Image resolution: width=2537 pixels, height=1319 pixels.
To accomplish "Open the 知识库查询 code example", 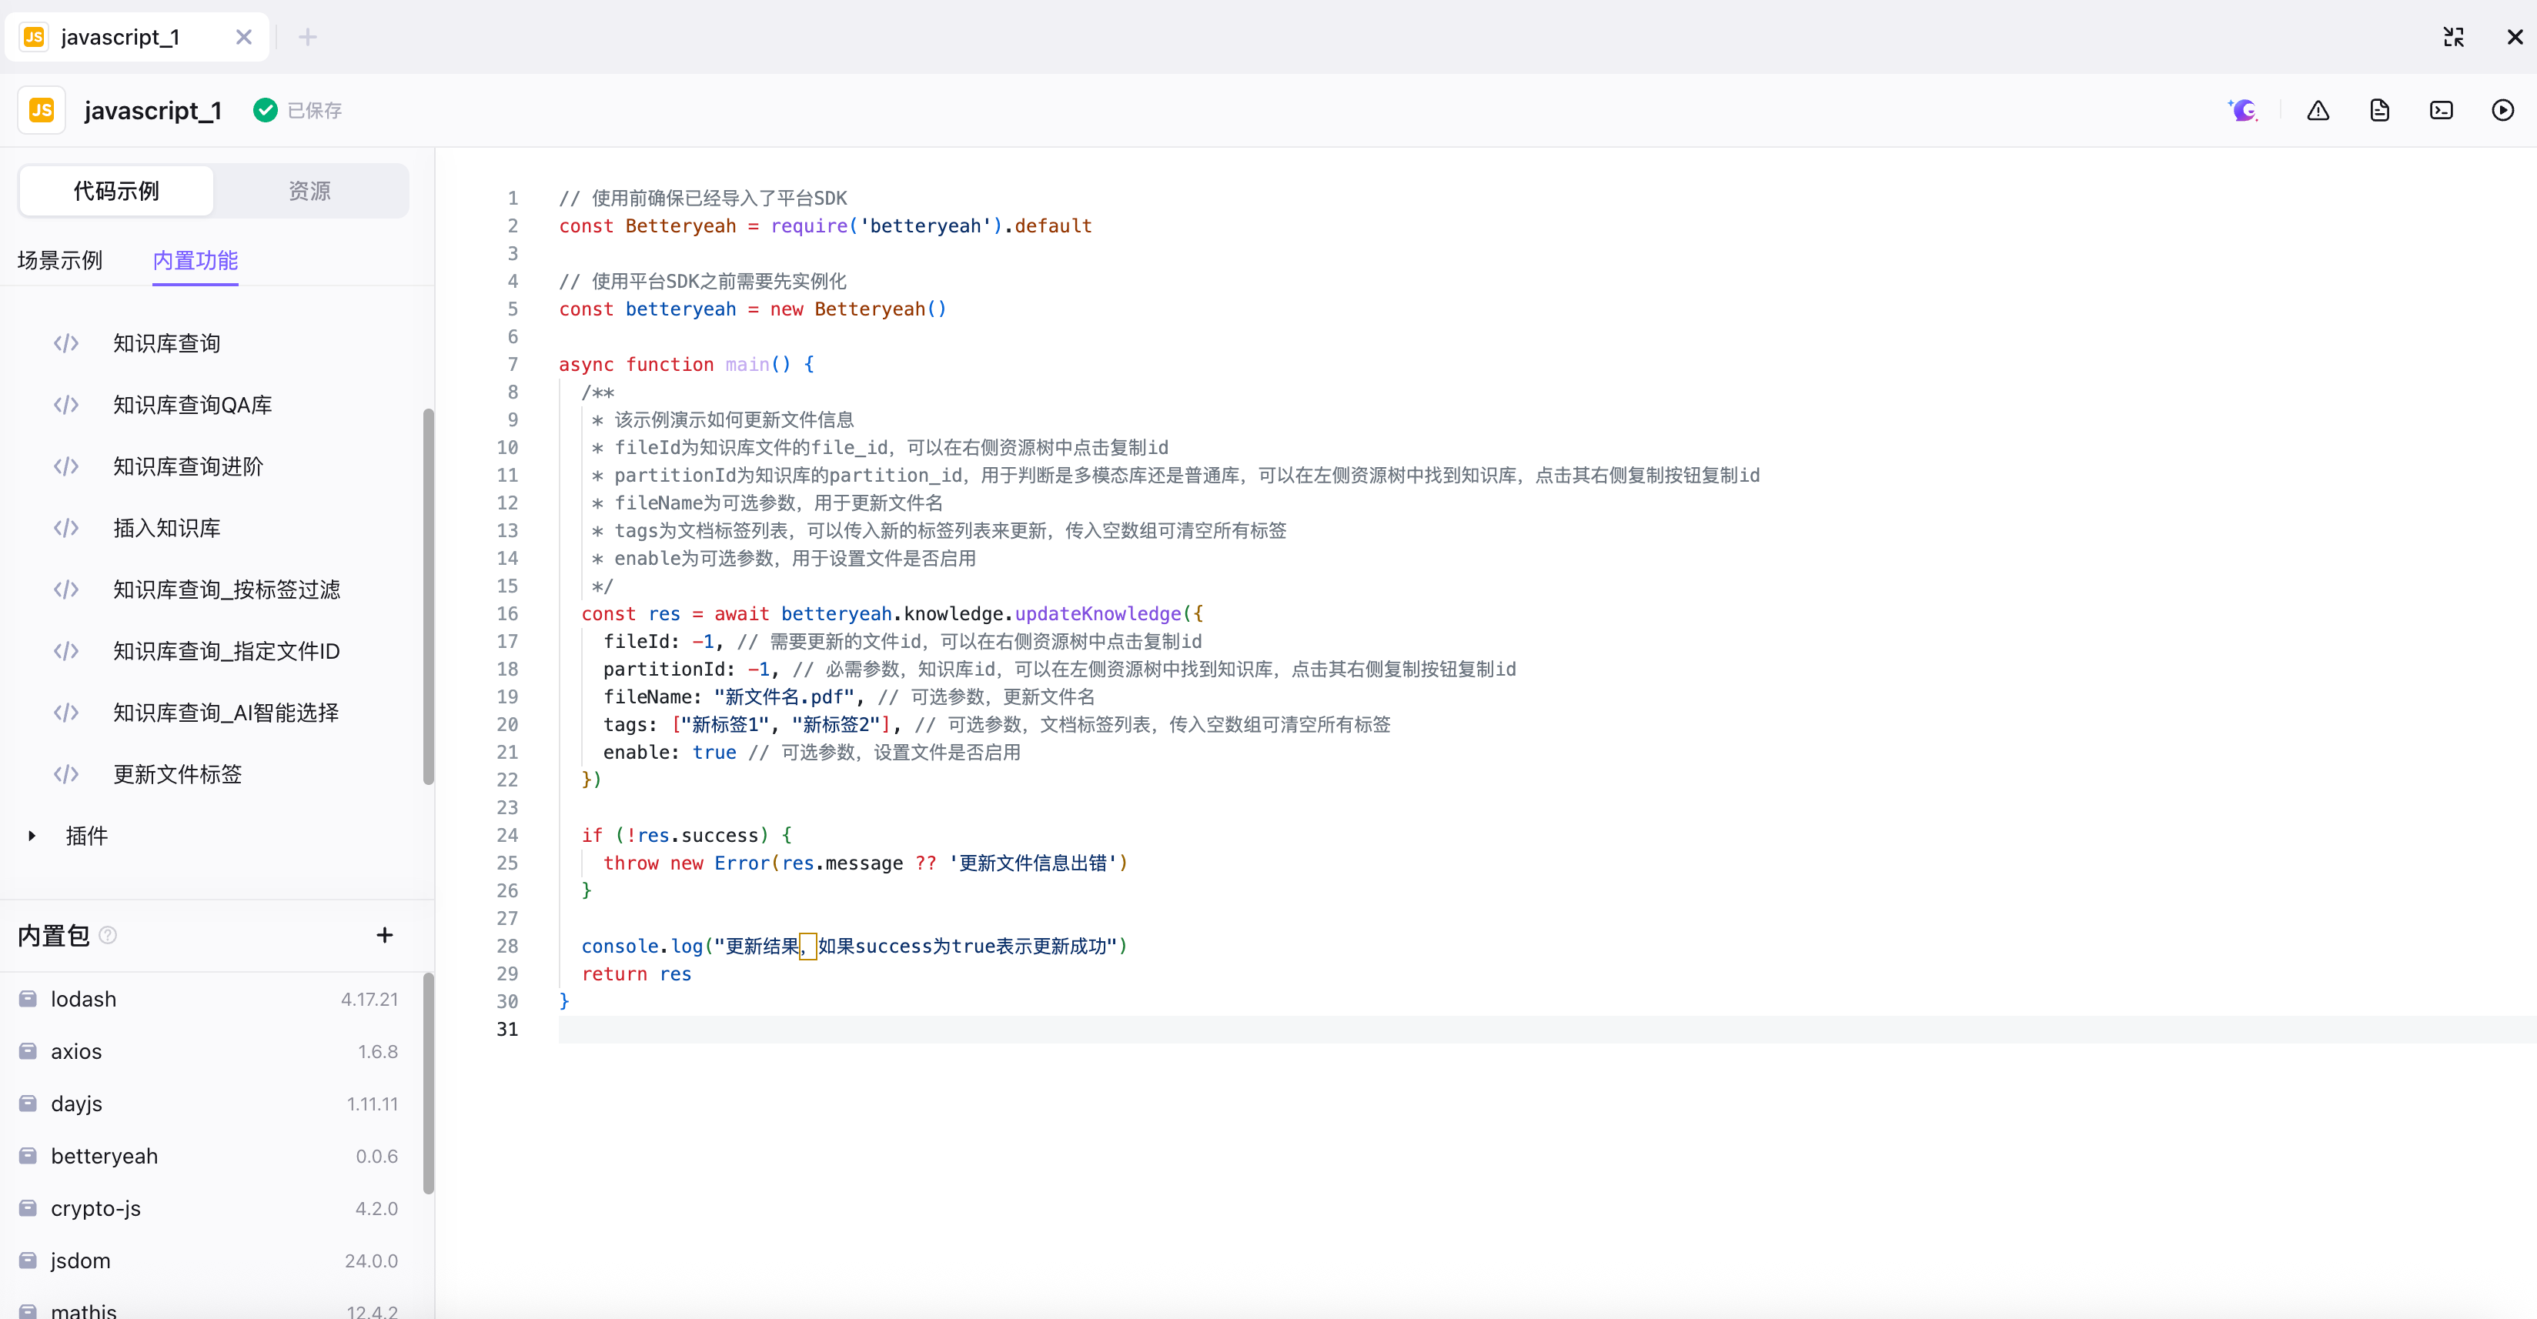I will click(166, 343).
